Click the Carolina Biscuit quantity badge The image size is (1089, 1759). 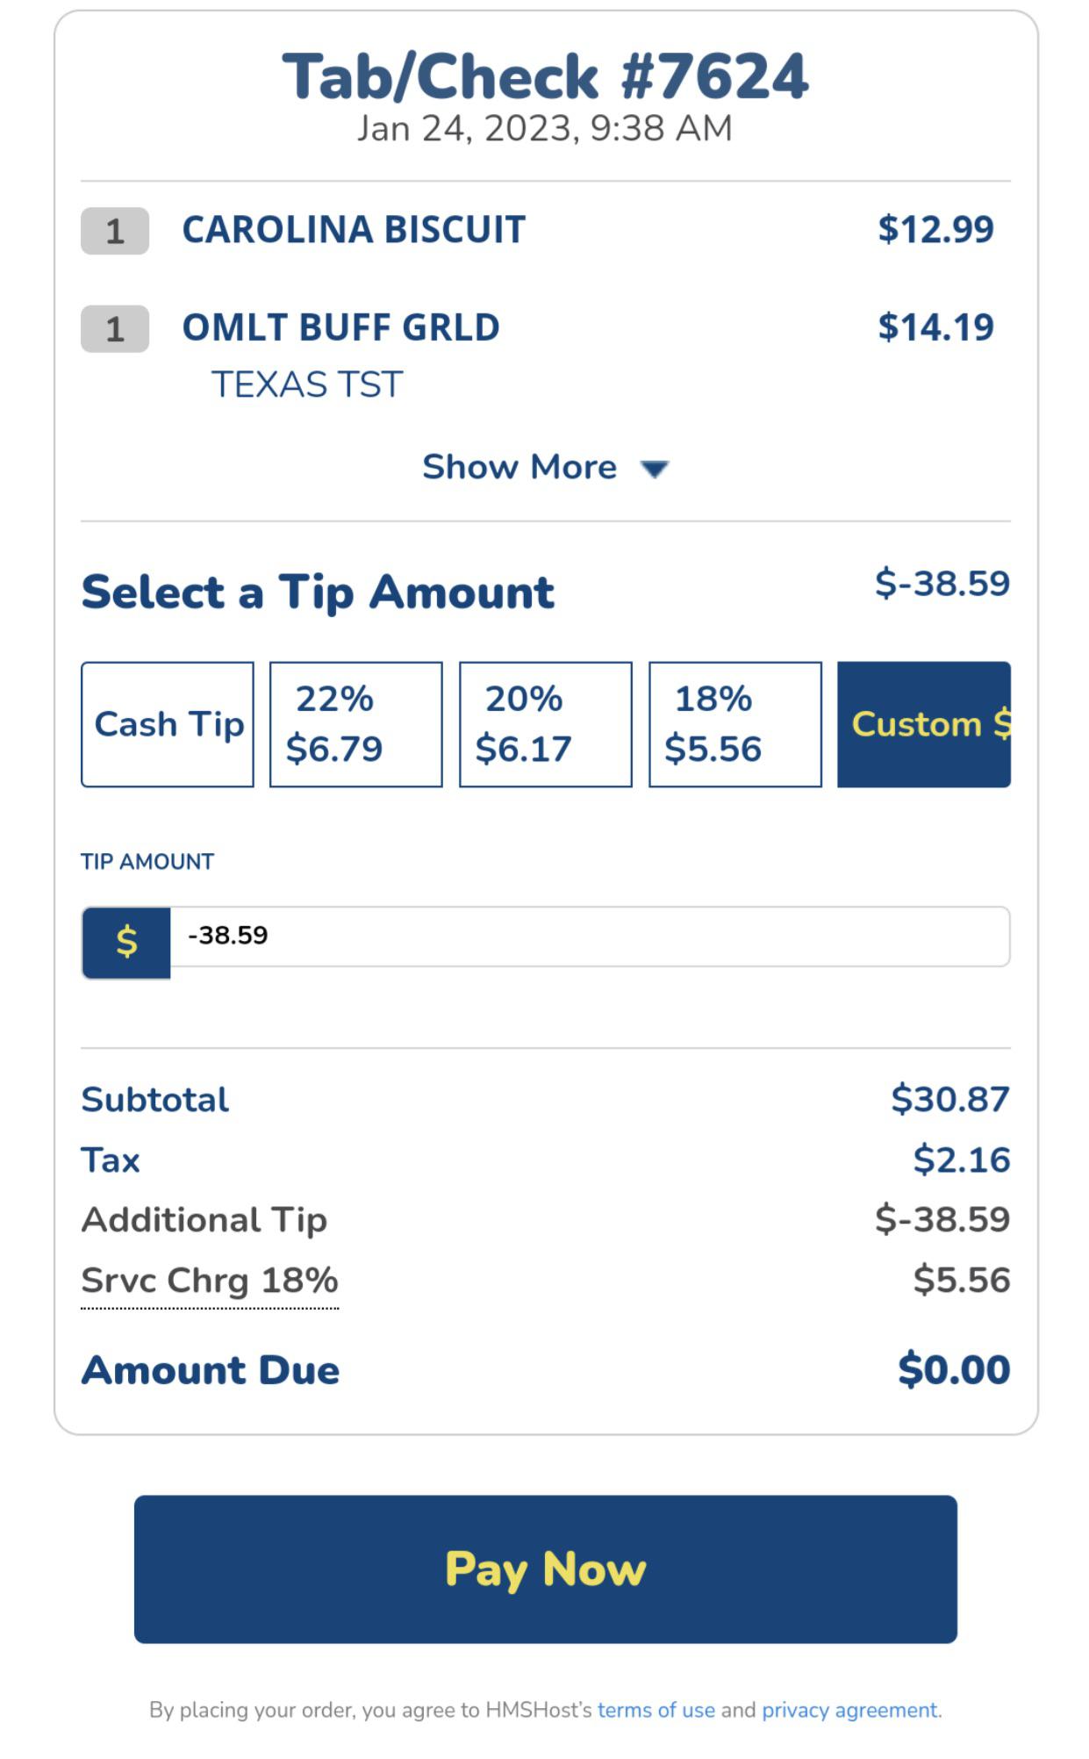coord(115,231)
